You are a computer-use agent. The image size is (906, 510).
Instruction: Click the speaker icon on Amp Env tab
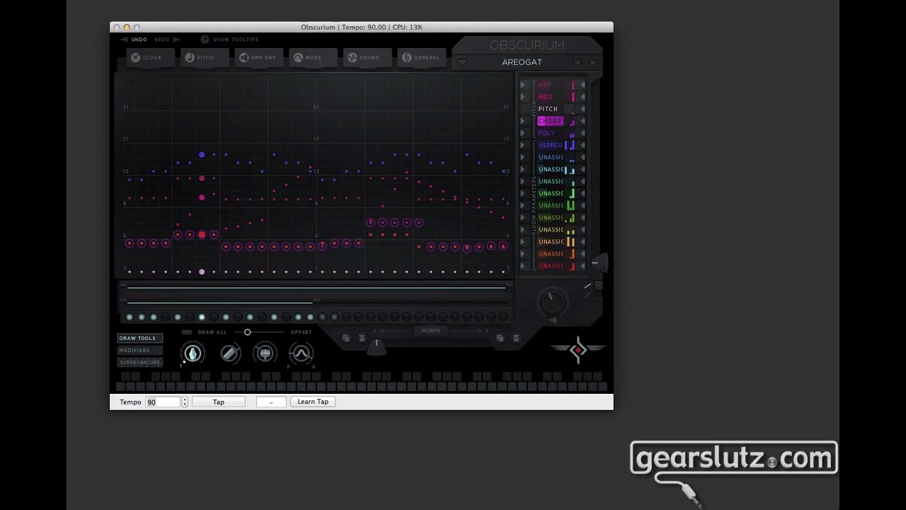coord(244,57)
